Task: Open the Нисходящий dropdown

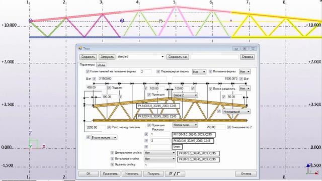Action: tap(236, 112)
